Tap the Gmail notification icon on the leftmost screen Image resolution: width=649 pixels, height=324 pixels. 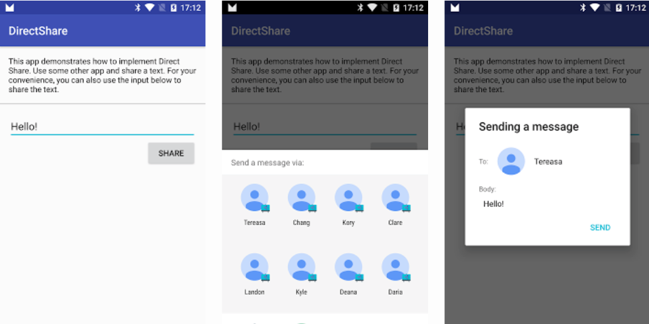click(x=10, y=8)
